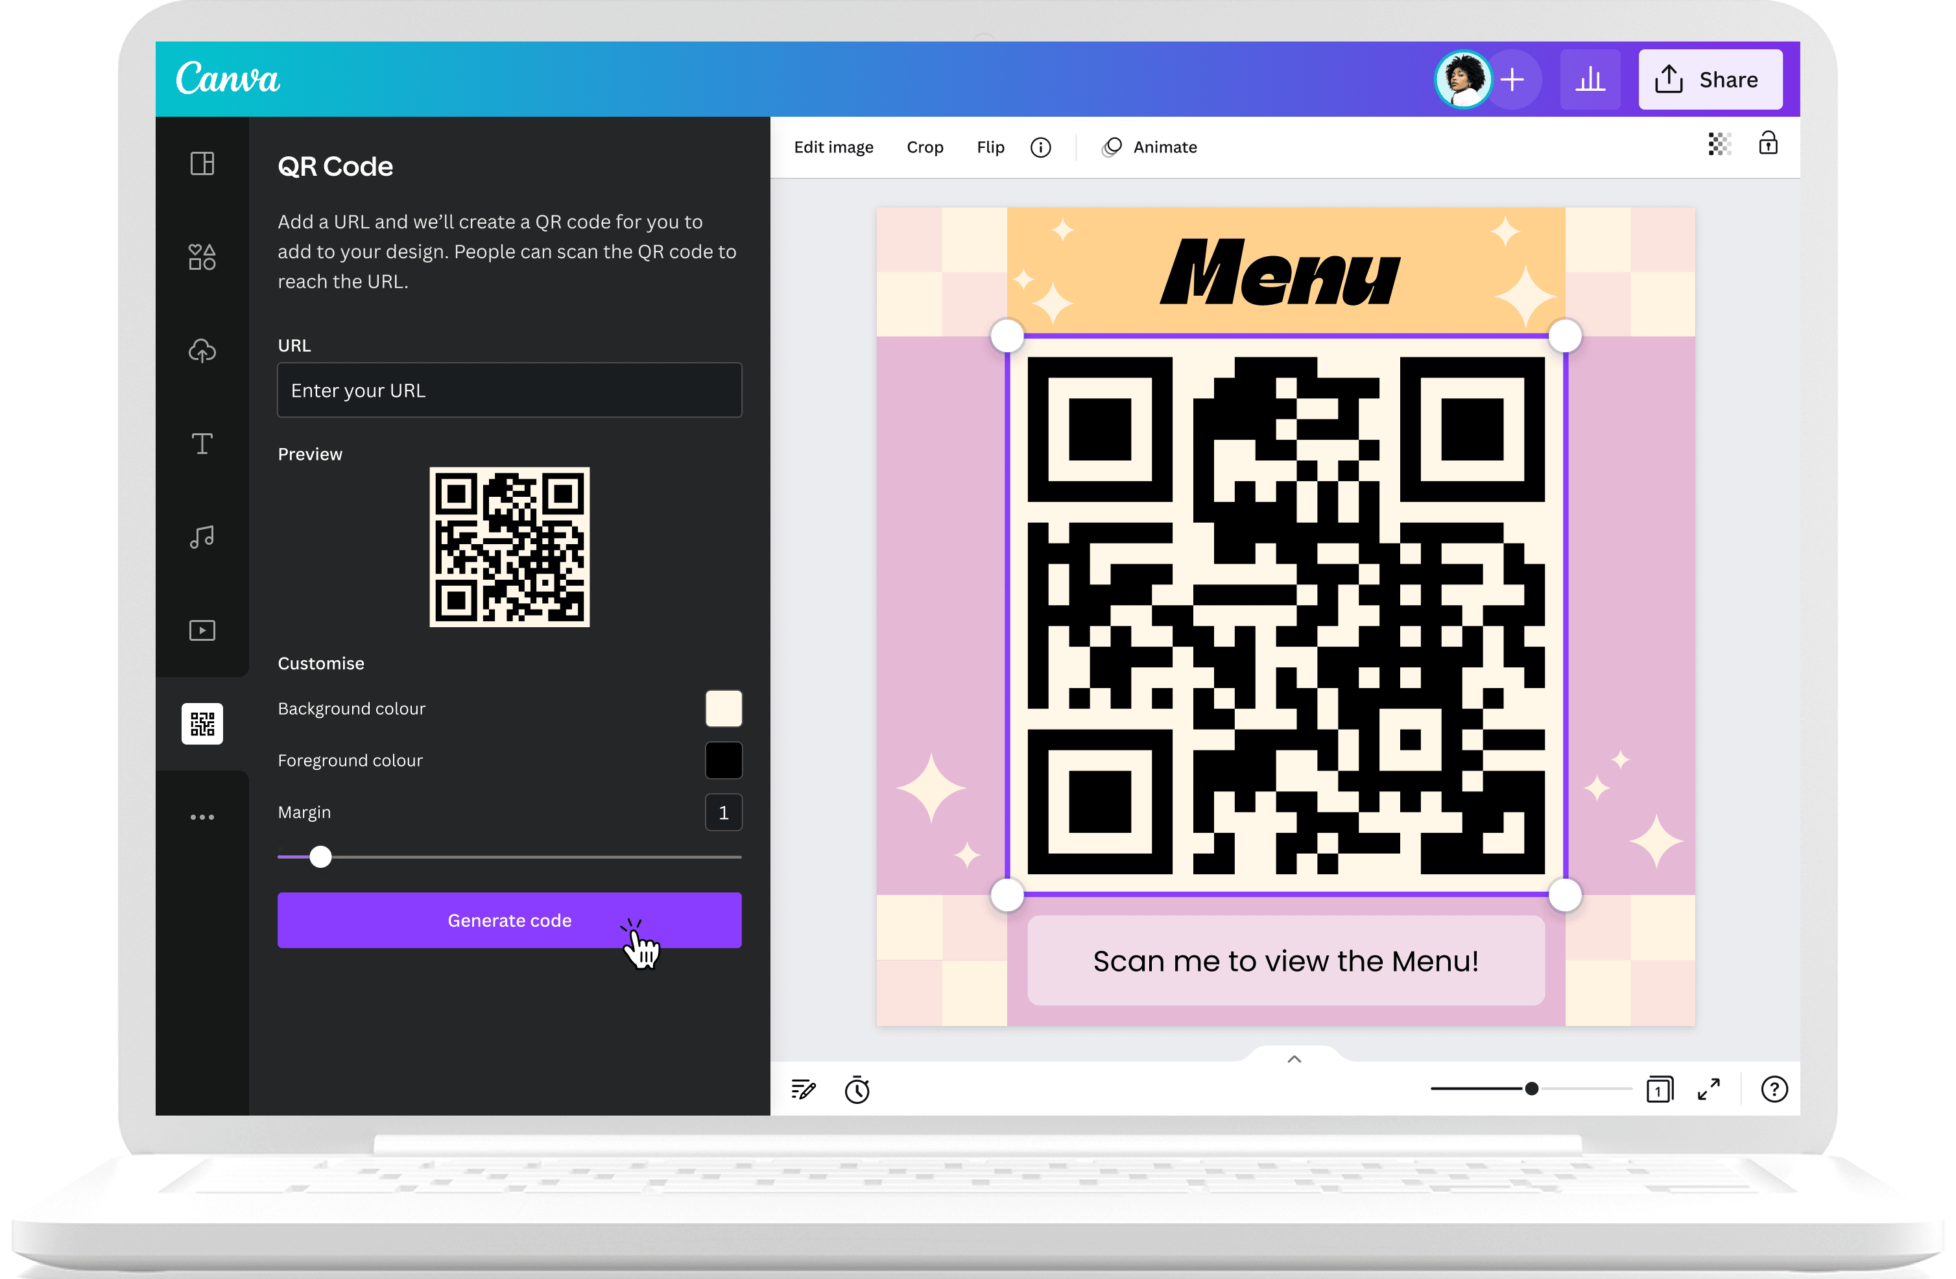Click the Video icon in left sidebar
Screen dimensions: 1956x1279
coord(201,630)
